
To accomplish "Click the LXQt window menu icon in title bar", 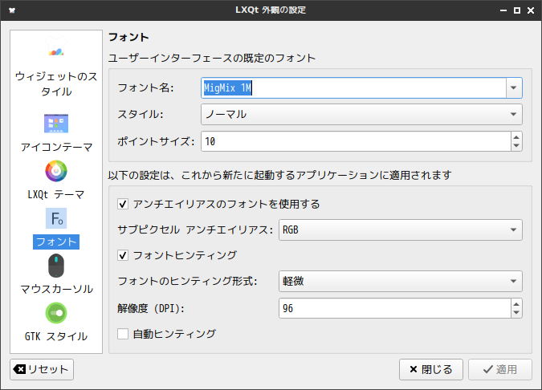I will (10, 10).
